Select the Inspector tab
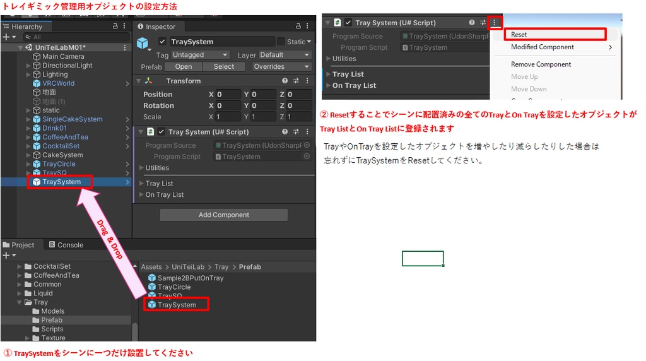 tap(156, 27)
